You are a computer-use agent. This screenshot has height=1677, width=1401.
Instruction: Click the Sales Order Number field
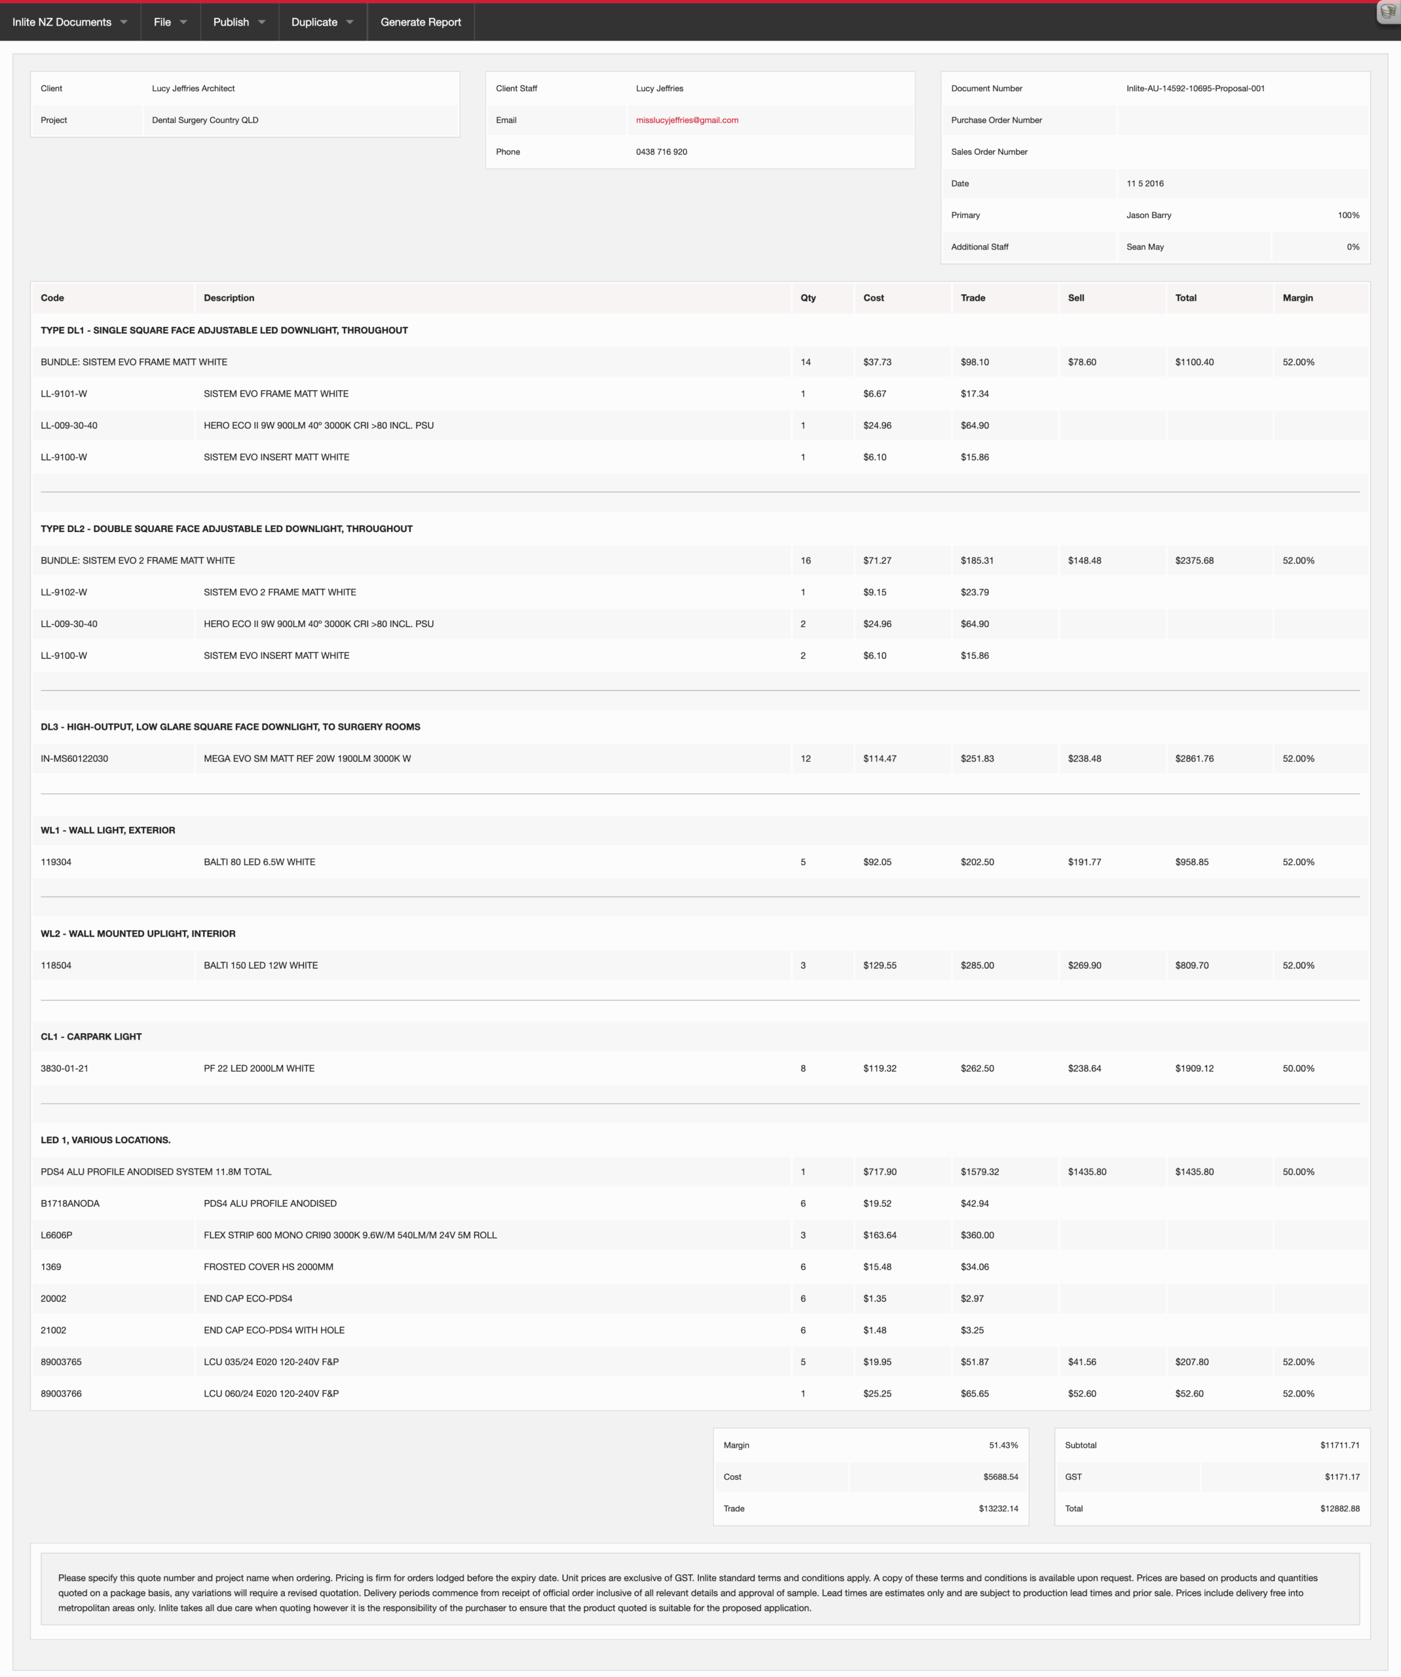pyautogui.click(x=1243, y=152)
